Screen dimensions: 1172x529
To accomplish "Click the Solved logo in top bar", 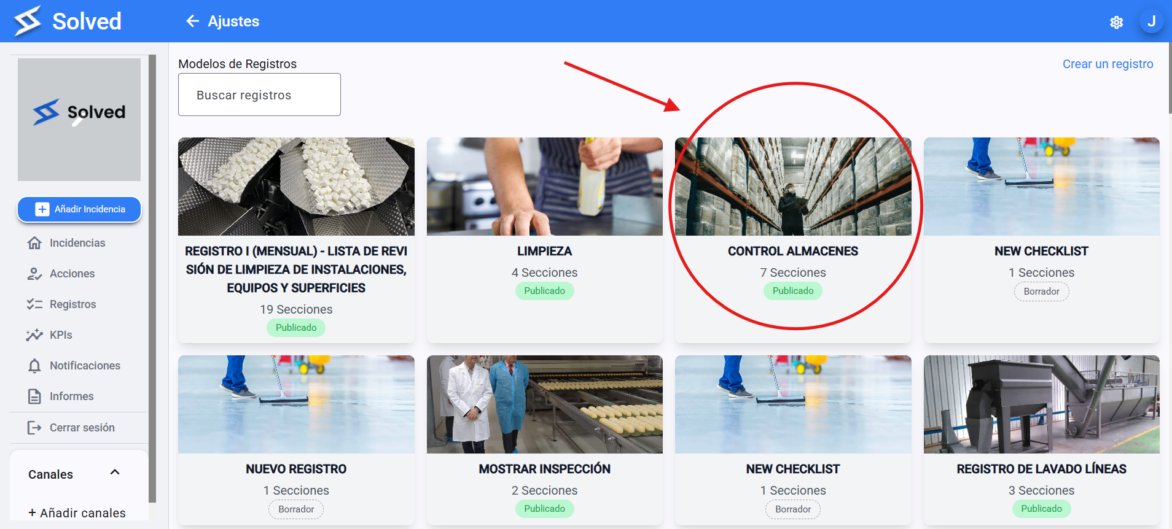I will [68, 21].
